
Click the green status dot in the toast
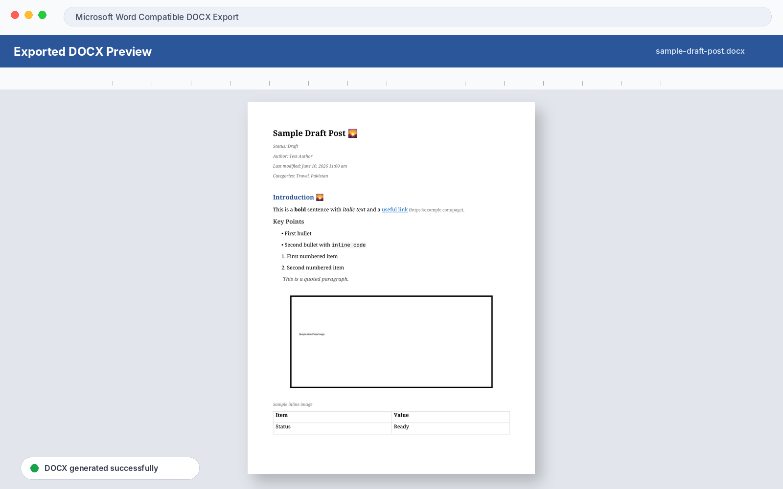pos(35,468)
